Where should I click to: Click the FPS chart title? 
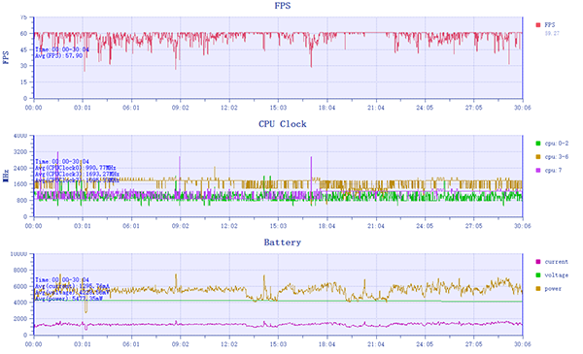tap(283, 6)
